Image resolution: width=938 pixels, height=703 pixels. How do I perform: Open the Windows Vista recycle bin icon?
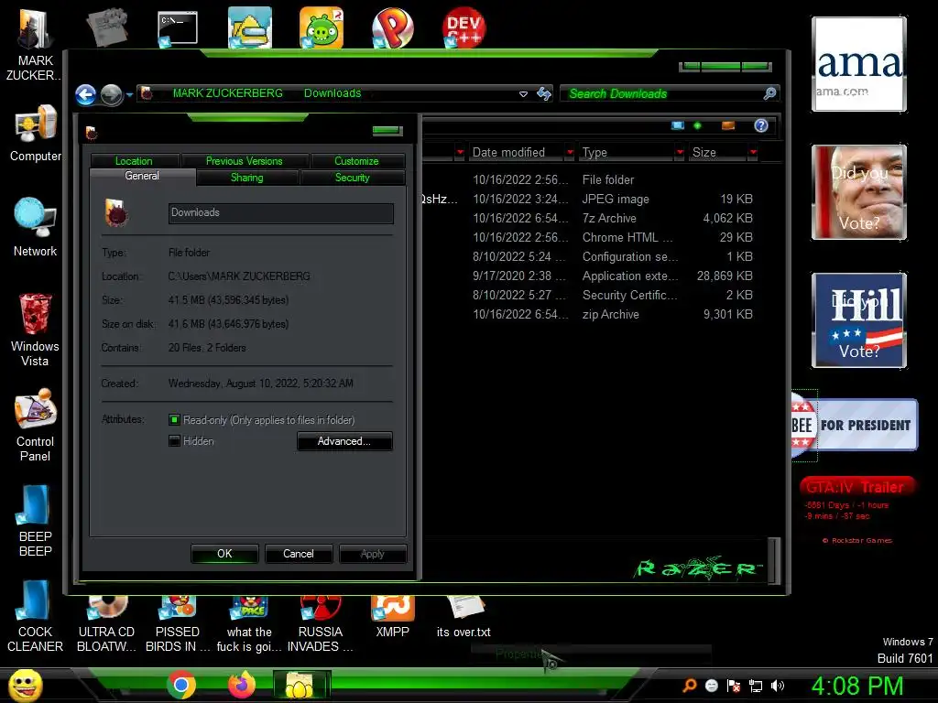[x=36, y=330]
